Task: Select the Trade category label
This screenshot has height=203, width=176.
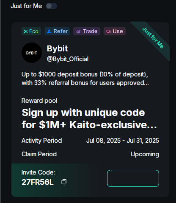Action: [x=90, y=31]
